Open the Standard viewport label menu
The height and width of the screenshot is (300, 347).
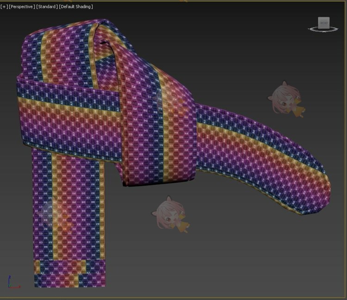47,6
